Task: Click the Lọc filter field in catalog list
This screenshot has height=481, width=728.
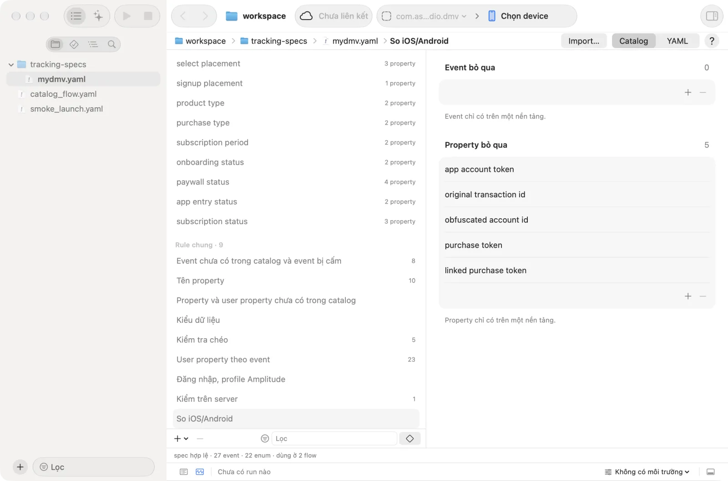Action: [x=334, y=439]
